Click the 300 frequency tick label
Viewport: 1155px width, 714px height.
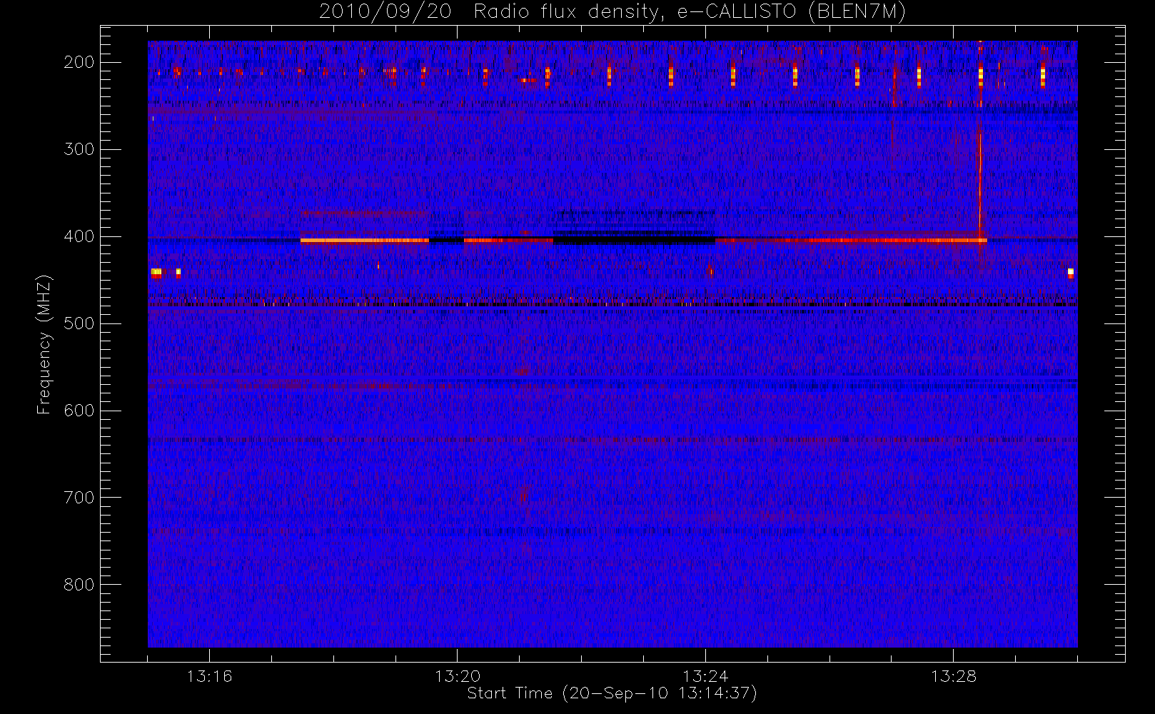point(79,149)
